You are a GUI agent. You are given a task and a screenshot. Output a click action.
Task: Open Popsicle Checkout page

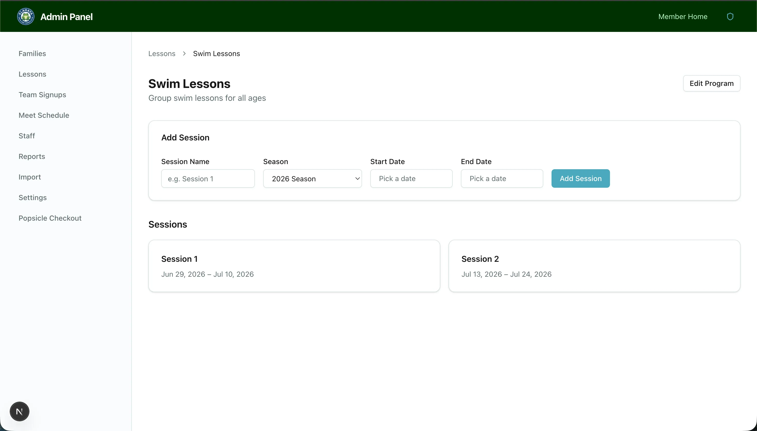(x=50, y=218)
